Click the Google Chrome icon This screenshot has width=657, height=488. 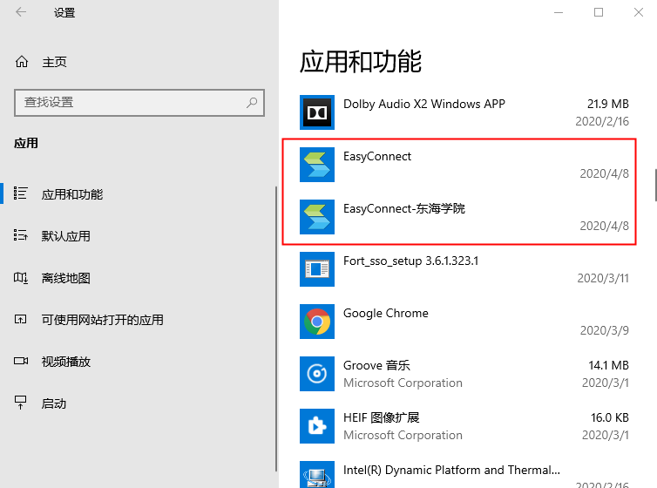317,322
